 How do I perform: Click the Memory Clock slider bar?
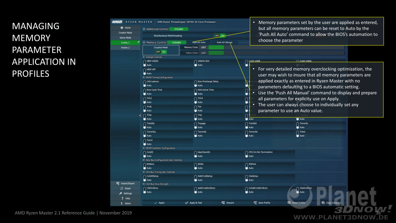[276, 47]
